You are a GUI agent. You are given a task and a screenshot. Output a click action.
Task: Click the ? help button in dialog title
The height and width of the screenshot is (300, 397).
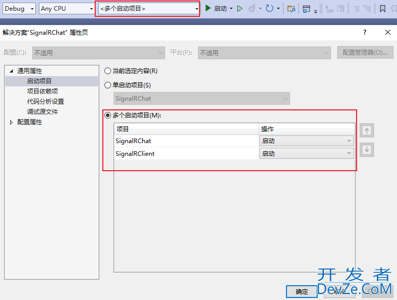(x=365, y=32)
